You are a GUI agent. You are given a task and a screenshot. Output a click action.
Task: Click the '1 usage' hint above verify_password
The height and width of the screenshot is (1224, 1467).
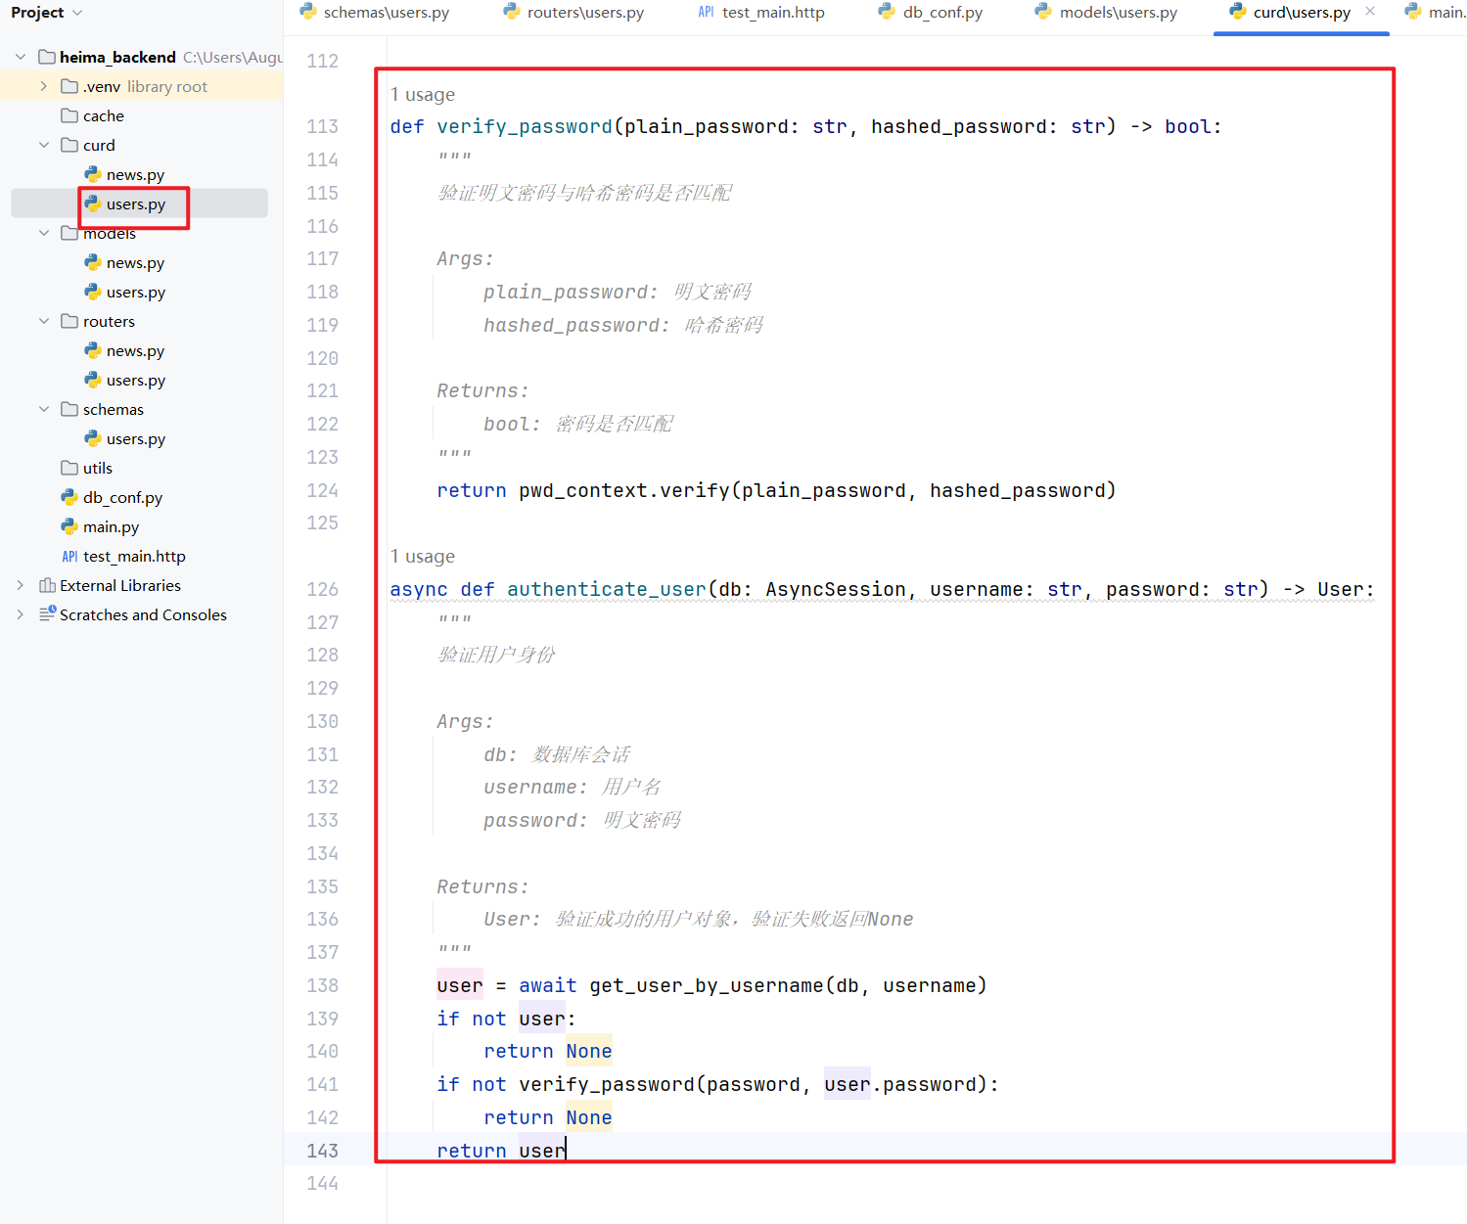coord(423,94)
